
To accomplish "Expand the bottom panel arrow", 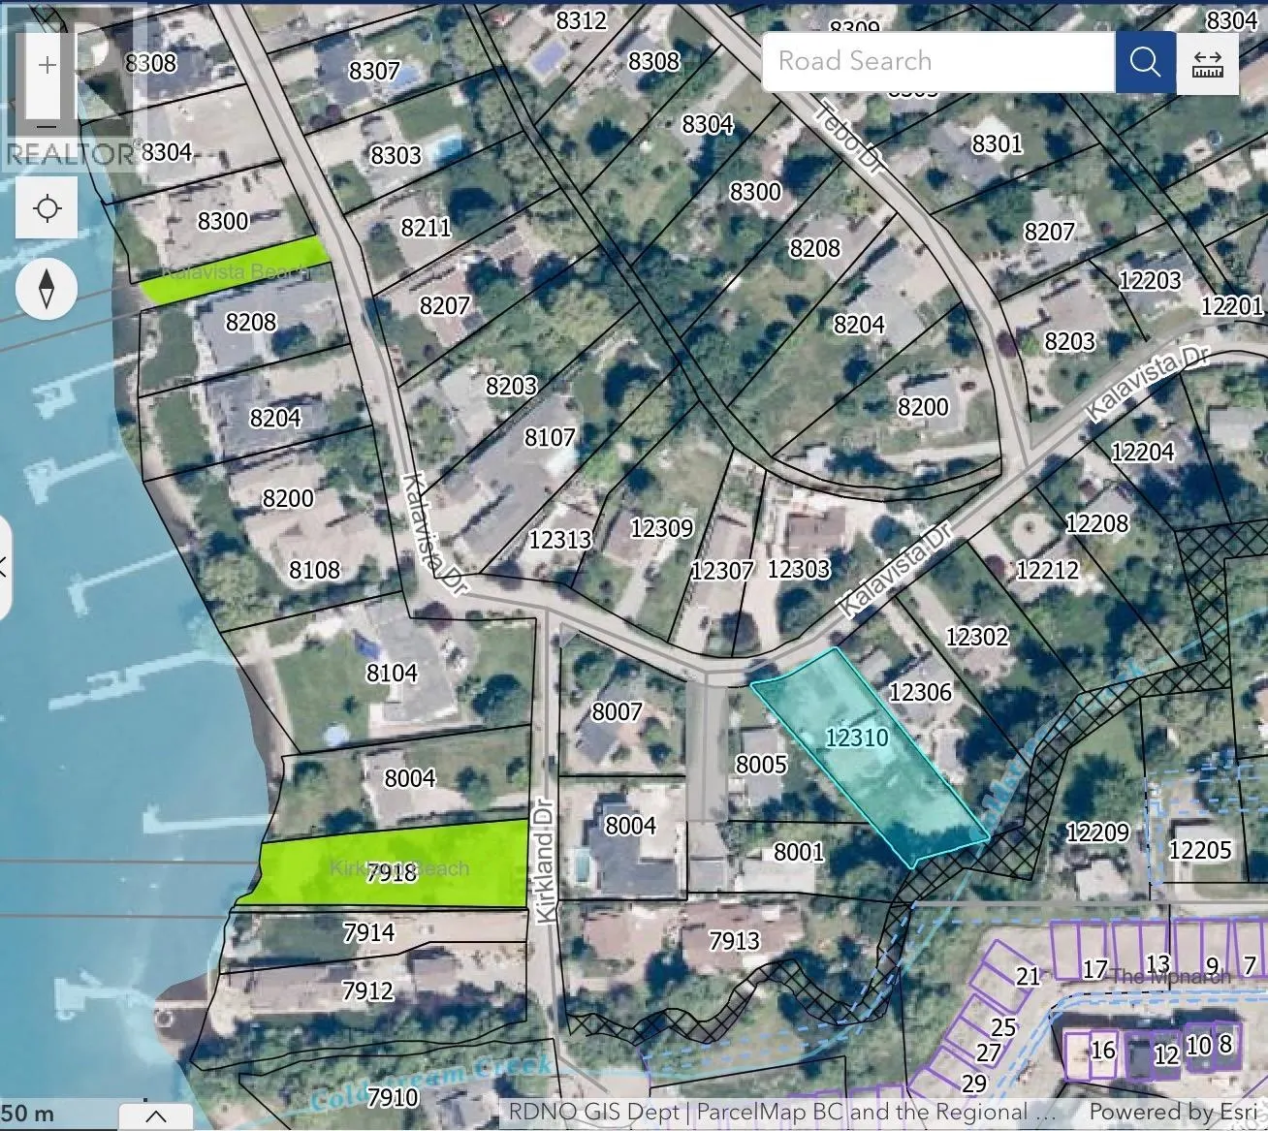I will pos(155,1115).
